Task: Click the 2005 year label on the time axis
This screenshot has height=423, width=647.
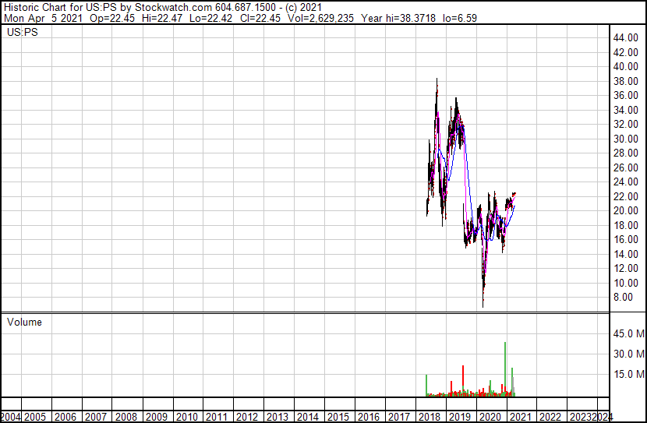Action: [35, 417]
